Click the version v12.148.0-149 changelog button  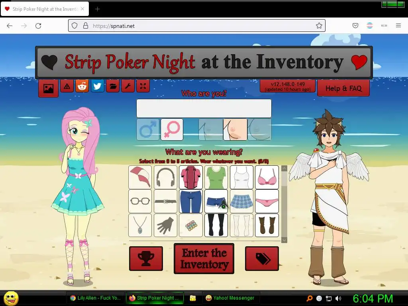coord(288,86)
